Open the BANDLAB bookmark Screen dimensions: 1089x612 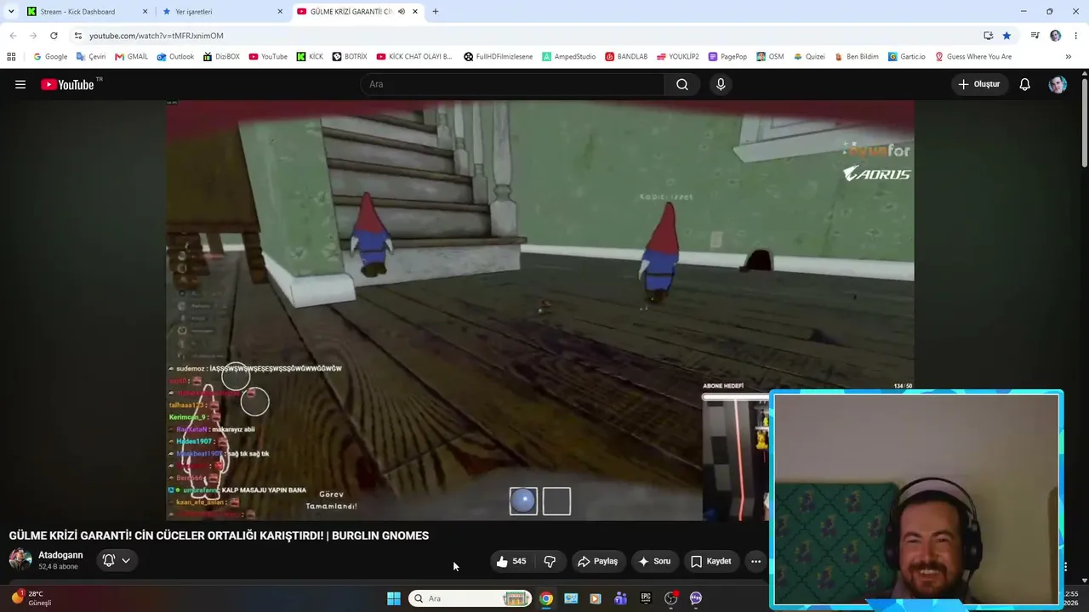[626, 57]
